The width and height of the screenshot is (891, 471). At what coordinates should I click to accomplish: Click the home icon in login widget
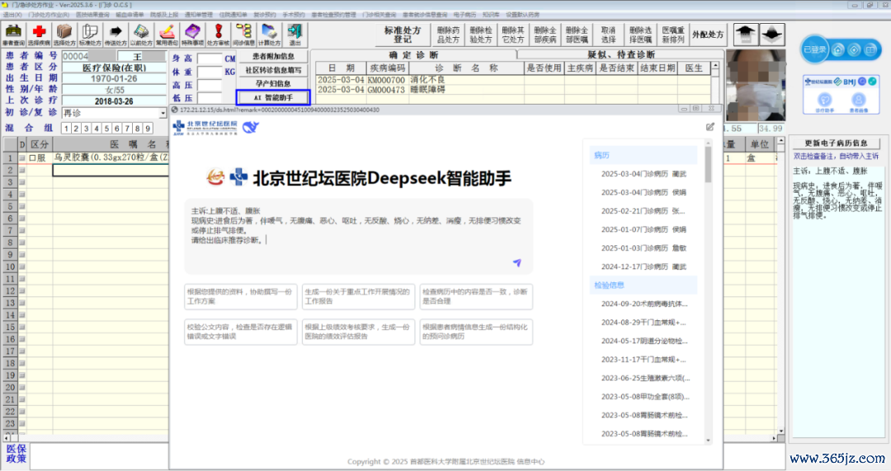pos(837,50)
